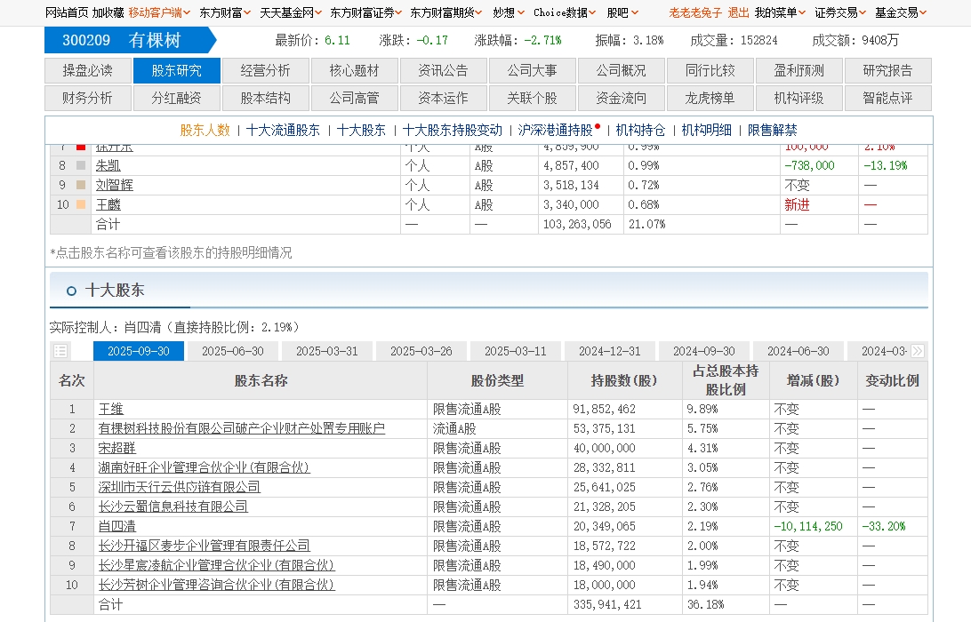Open the 股东研究 tab
The height and width of the screenshot is (622, 971).
[x=176, y=70]
